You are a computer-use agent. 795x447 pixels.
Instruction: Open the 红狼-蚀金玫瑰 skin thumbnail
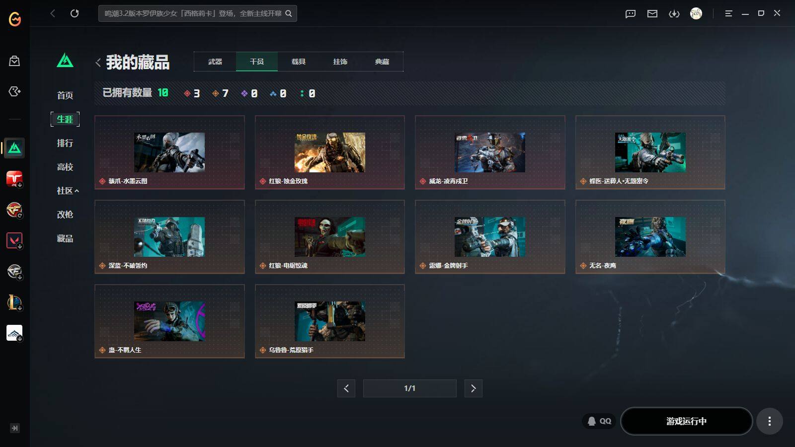pyautogui.click(x=330, y=152)
